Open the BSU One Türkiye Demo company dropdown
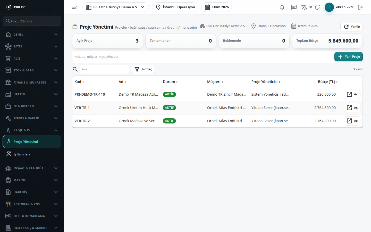The width and height of the screenshot is (371, 232). (x=116, y=7)
